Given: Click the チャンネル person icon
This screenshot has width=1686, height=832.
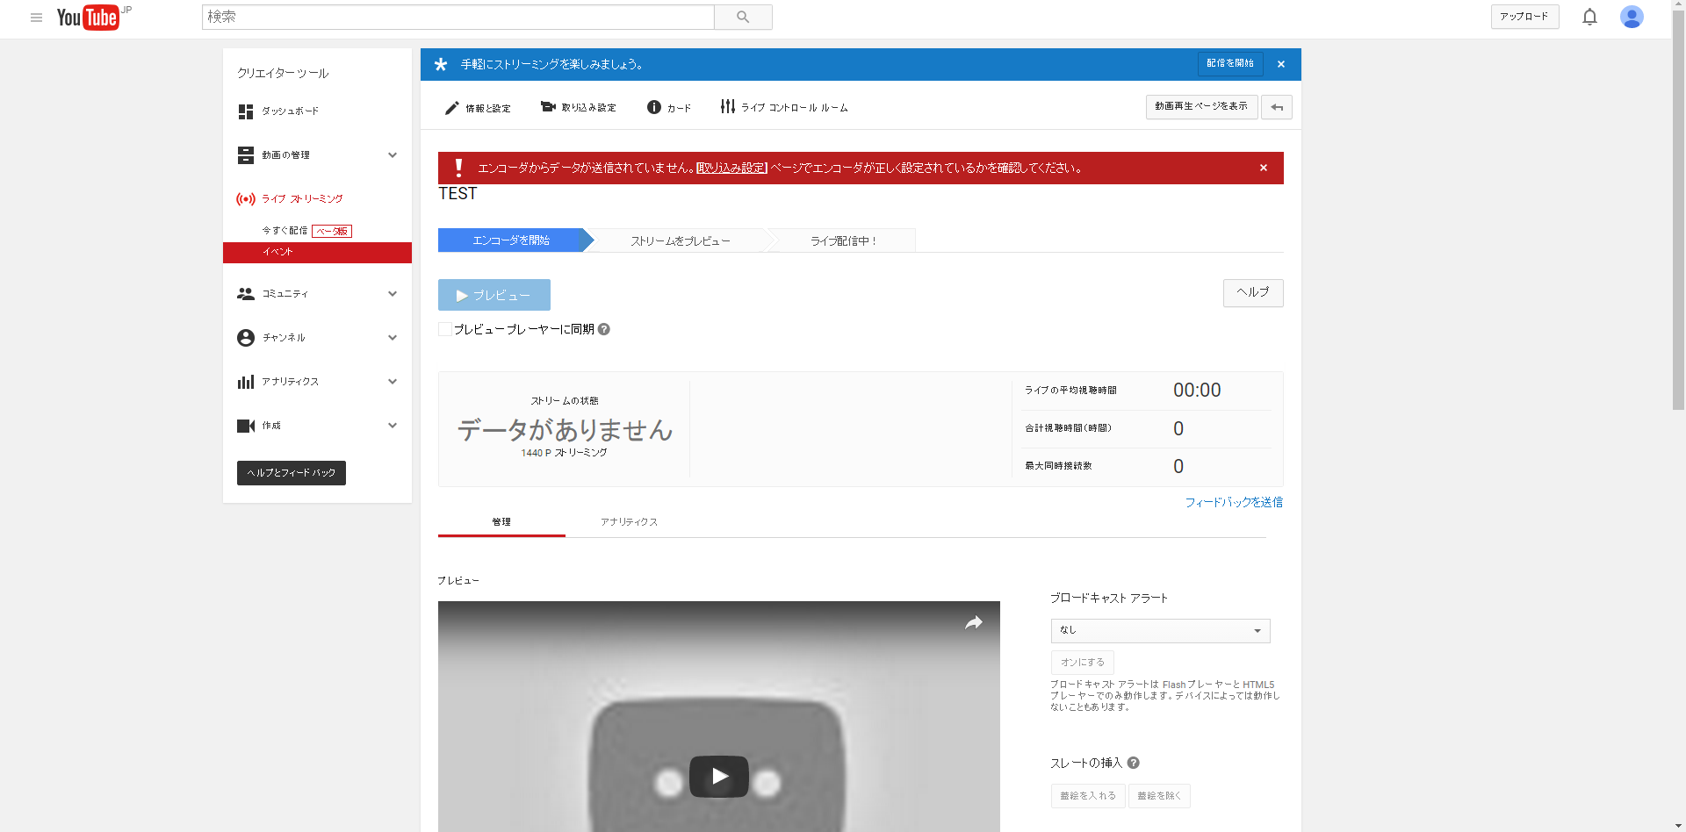Looking at the screenshot, I should pos(246,338).
